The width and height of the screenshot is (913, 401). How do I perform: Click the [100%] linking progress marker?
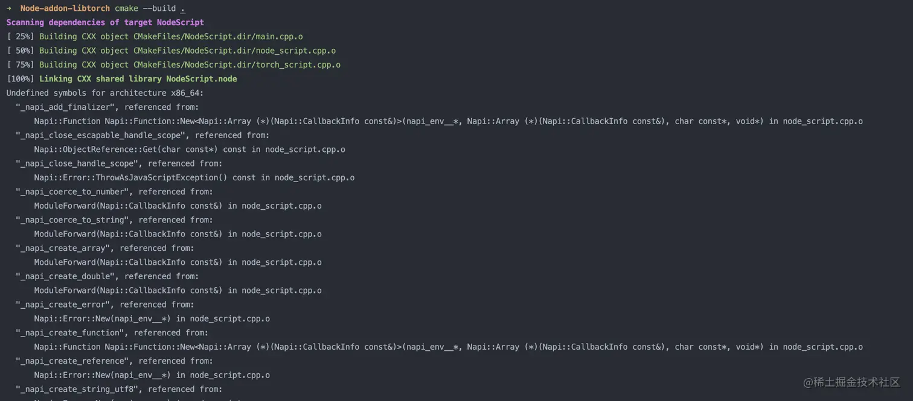coord(20,79)
